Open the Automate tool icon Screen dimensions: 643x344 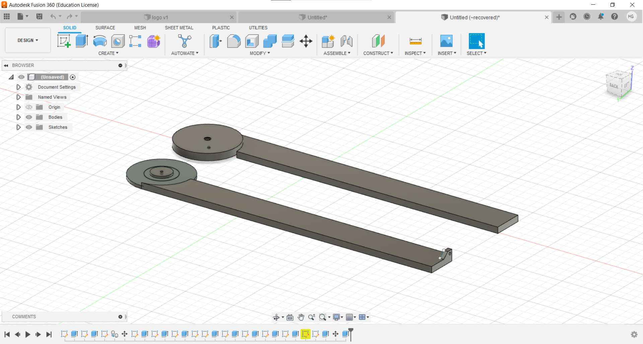185,41
